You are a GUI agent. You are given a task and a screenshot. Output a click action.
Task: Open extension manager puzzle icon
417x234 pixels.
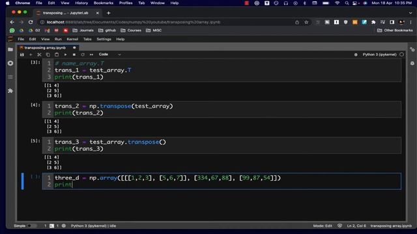[10, 91]
